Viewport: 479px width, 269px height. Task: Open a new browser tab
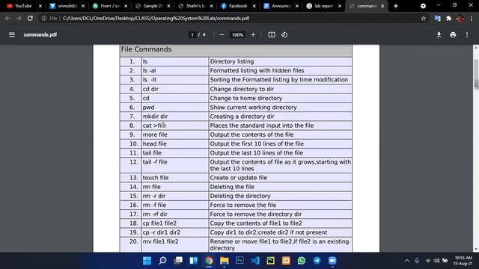click(x=396, y=6)
